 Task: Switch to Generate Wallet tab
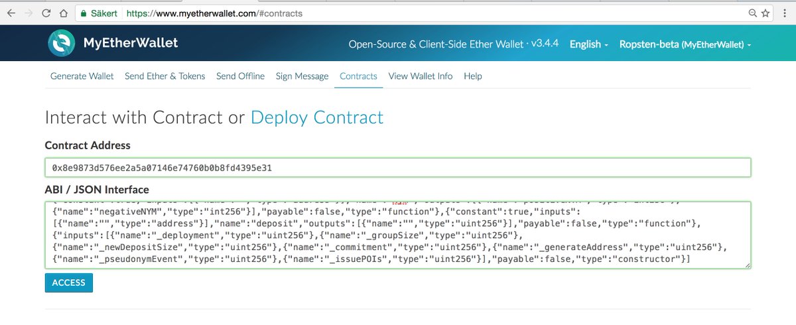point(82,76)
